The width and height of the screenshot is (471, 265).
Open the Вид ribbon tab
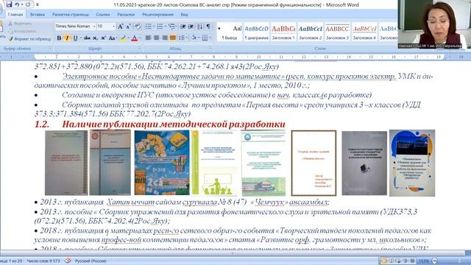(185, 15)
